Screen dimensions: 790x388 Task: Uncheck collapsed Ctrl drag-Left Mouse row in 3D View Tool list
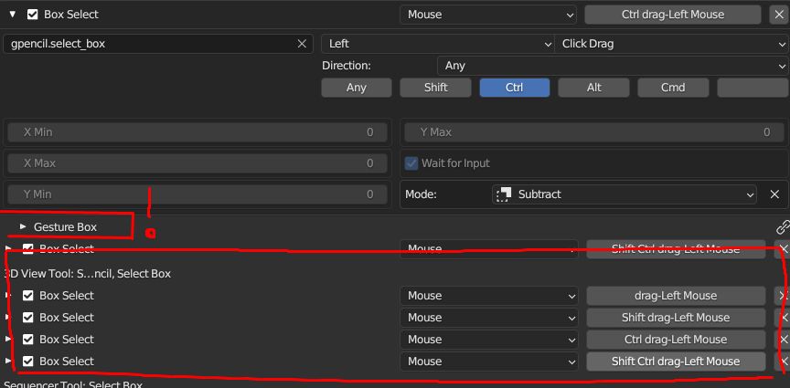click(28, 340)
